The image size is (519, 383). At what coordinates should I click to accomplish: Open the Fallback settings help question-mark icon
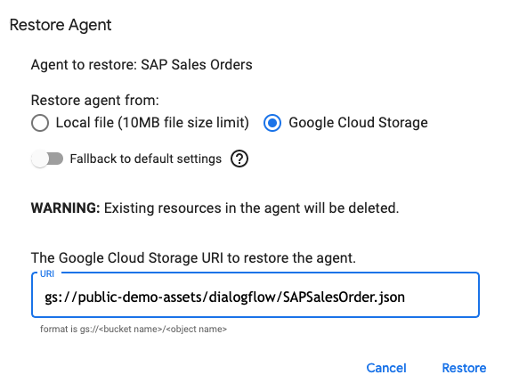[239, 159]
